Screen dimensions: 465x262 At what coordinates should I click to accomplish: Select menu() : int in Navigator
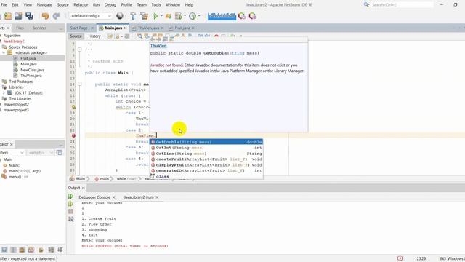(x=19, y=177)
